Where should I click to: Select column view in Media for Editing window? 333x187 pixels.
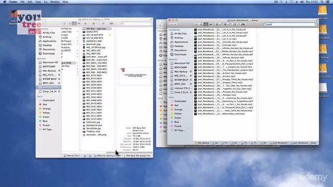(x=74, y=23)
